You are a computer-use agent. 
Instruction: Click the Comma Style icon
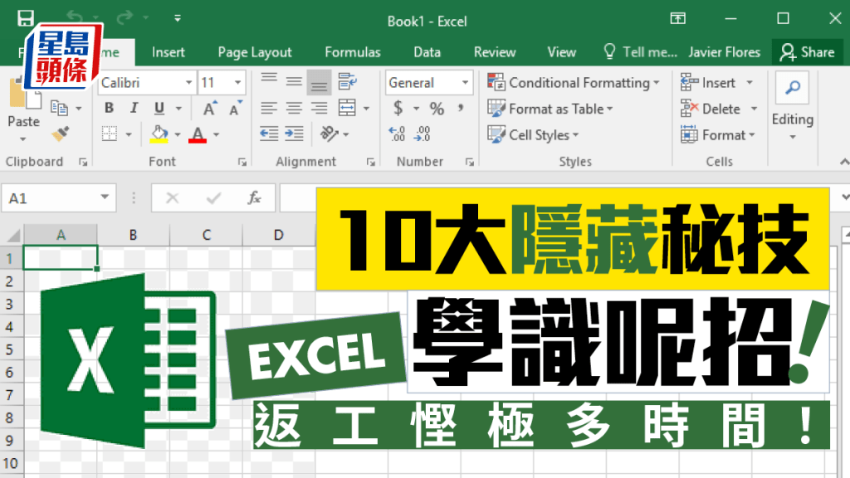click(x=461, y=108)
